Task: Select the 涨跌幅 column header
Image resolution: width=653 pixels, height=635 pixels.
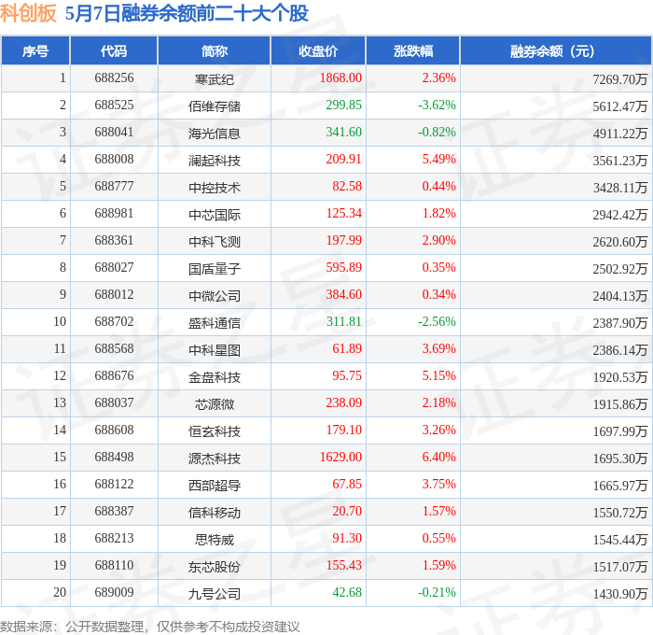Action: pos(412,50)
